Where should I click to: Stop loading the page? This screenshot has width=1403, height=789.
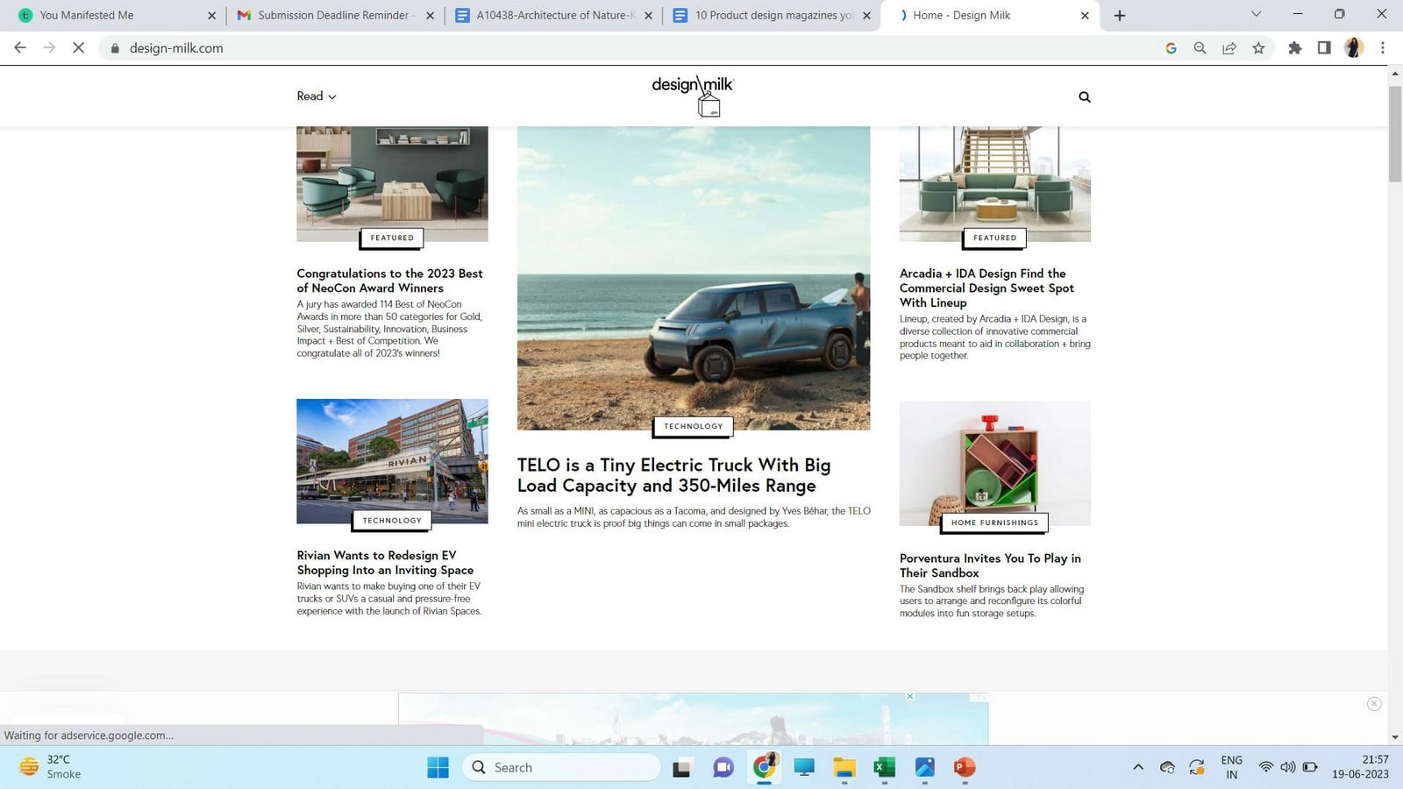(78, 48)
